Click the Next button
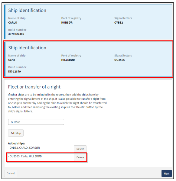This screenshot has width=176, height=181. point(167,173)
